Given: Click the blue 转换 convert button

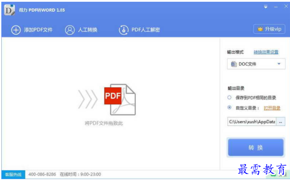Looking at the screenshot, I should pyautogui.click(x=256, y=147).
